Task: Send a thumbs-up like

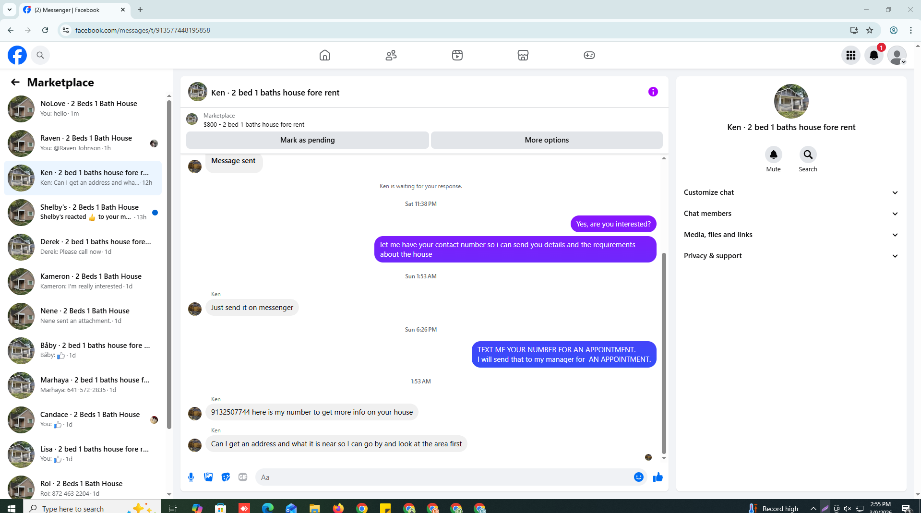Action: (x=658, y=477)
